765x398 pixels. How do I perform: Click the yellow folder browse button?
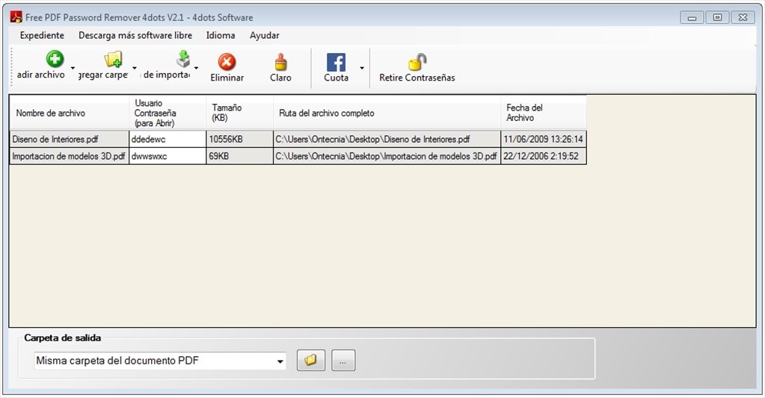pos(311,361)
